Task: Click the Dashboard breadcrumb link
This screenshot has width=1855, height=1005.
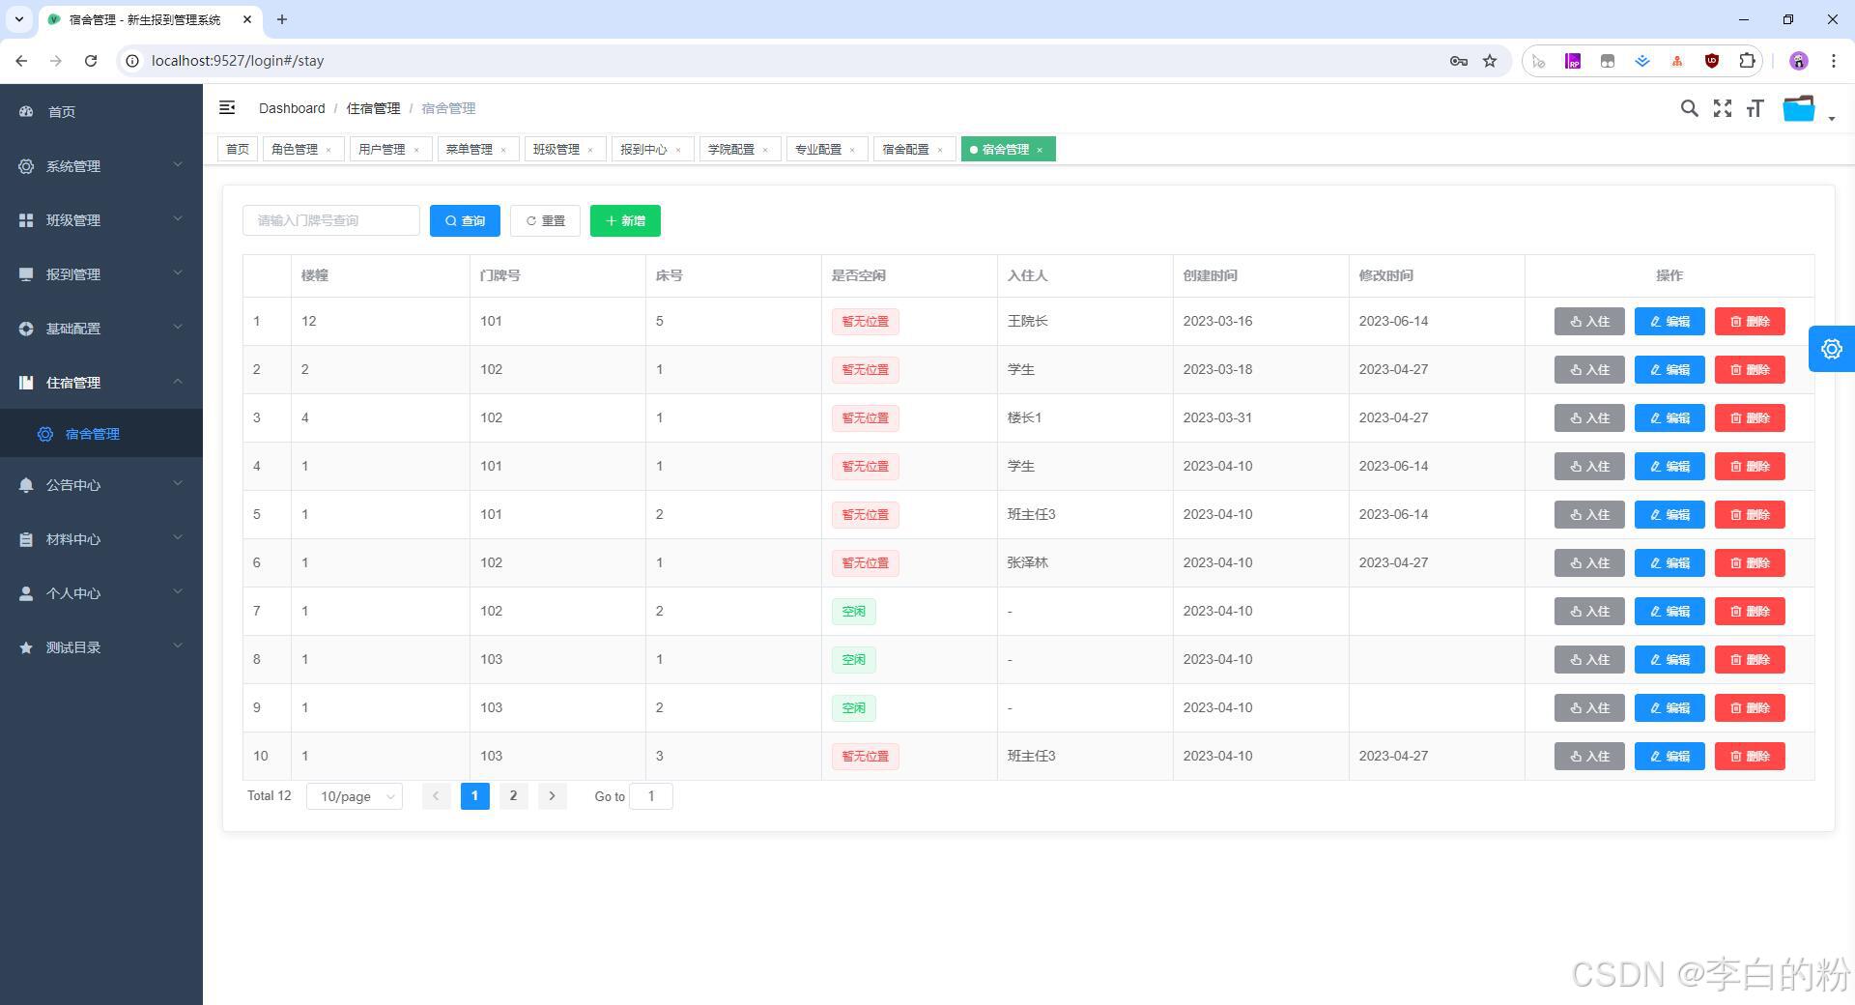Action: pos(292,108)
